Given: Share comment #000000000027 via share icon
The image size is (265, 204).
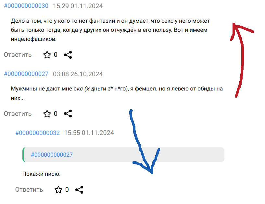Looking at the screenshot, I should coord(68,114).
